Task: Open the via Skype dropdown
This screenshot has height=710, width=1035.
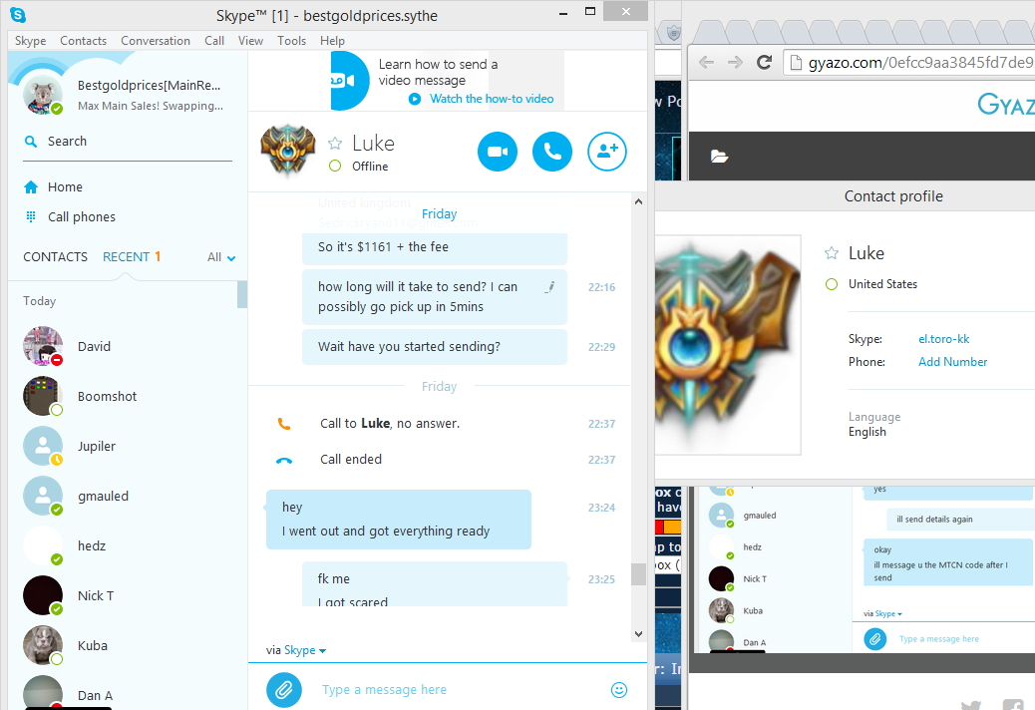Action: (x=296, y=650)
